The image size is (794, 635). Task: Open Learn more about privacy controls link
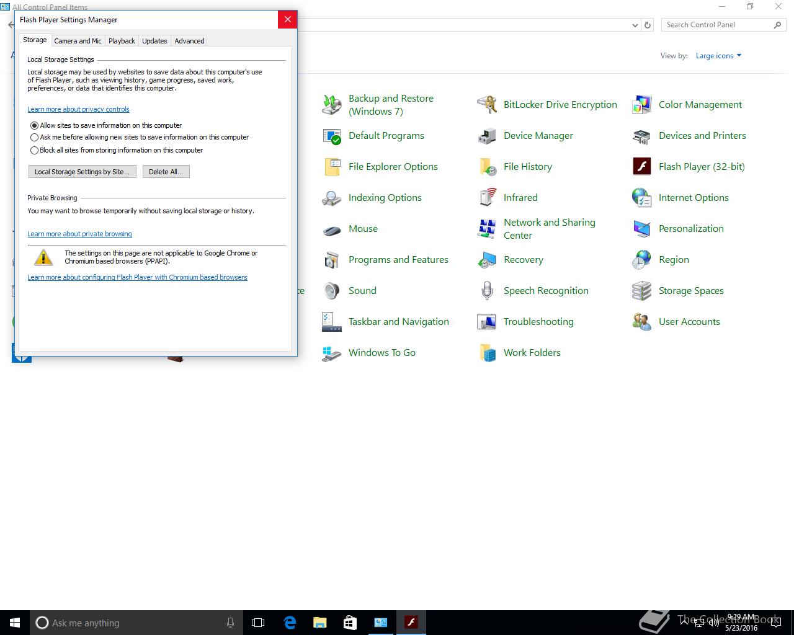(78, 109)
